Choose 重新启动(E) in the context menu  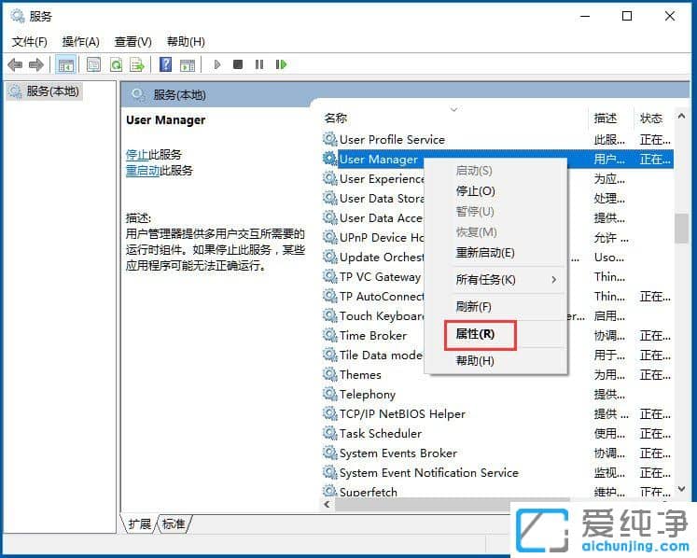click(x=496, y=253)
